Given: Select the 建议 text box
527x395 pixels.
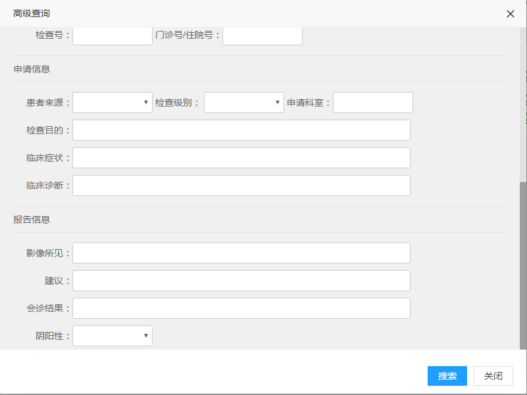Looking at the screenshot, I should (241, 281).
